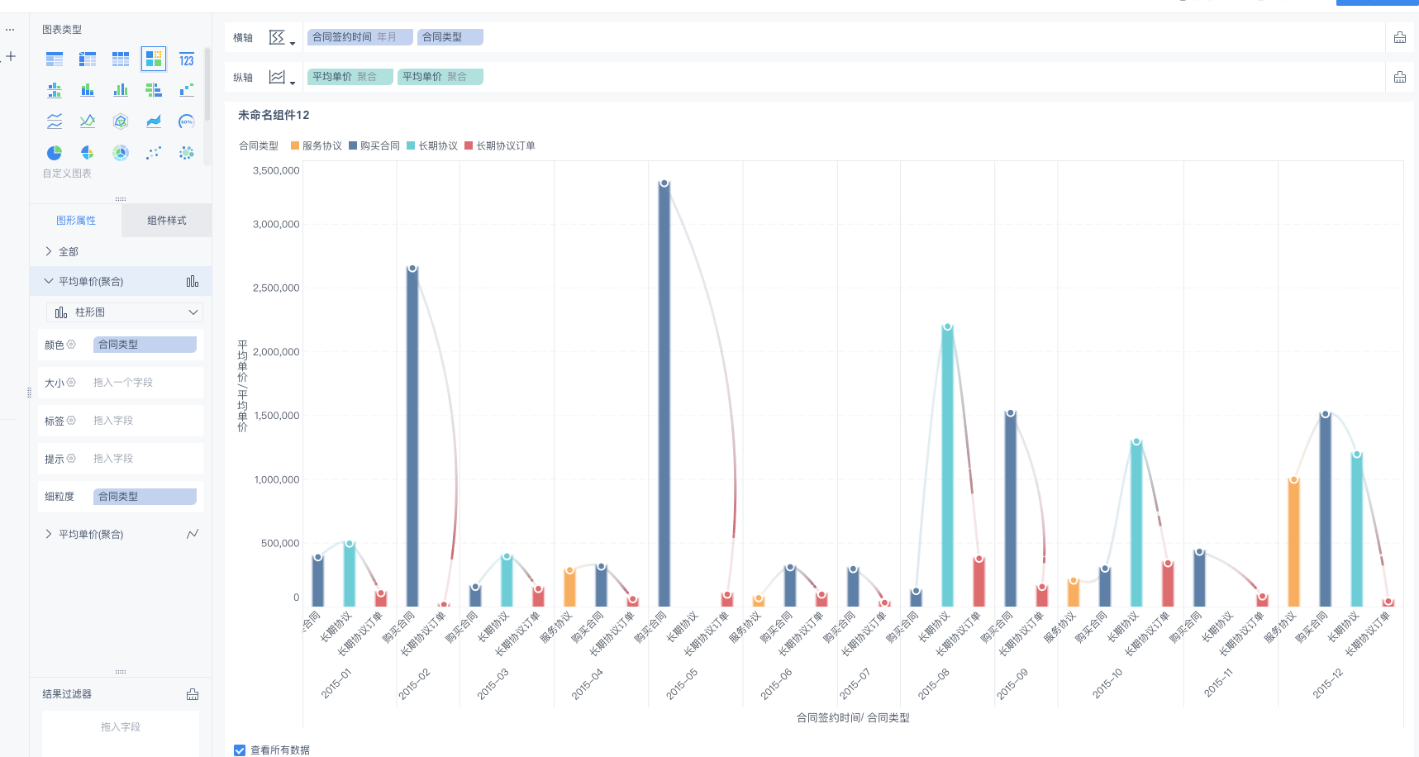
Task: Click the plus icon in left sidebar
Action: coord(11,56)
